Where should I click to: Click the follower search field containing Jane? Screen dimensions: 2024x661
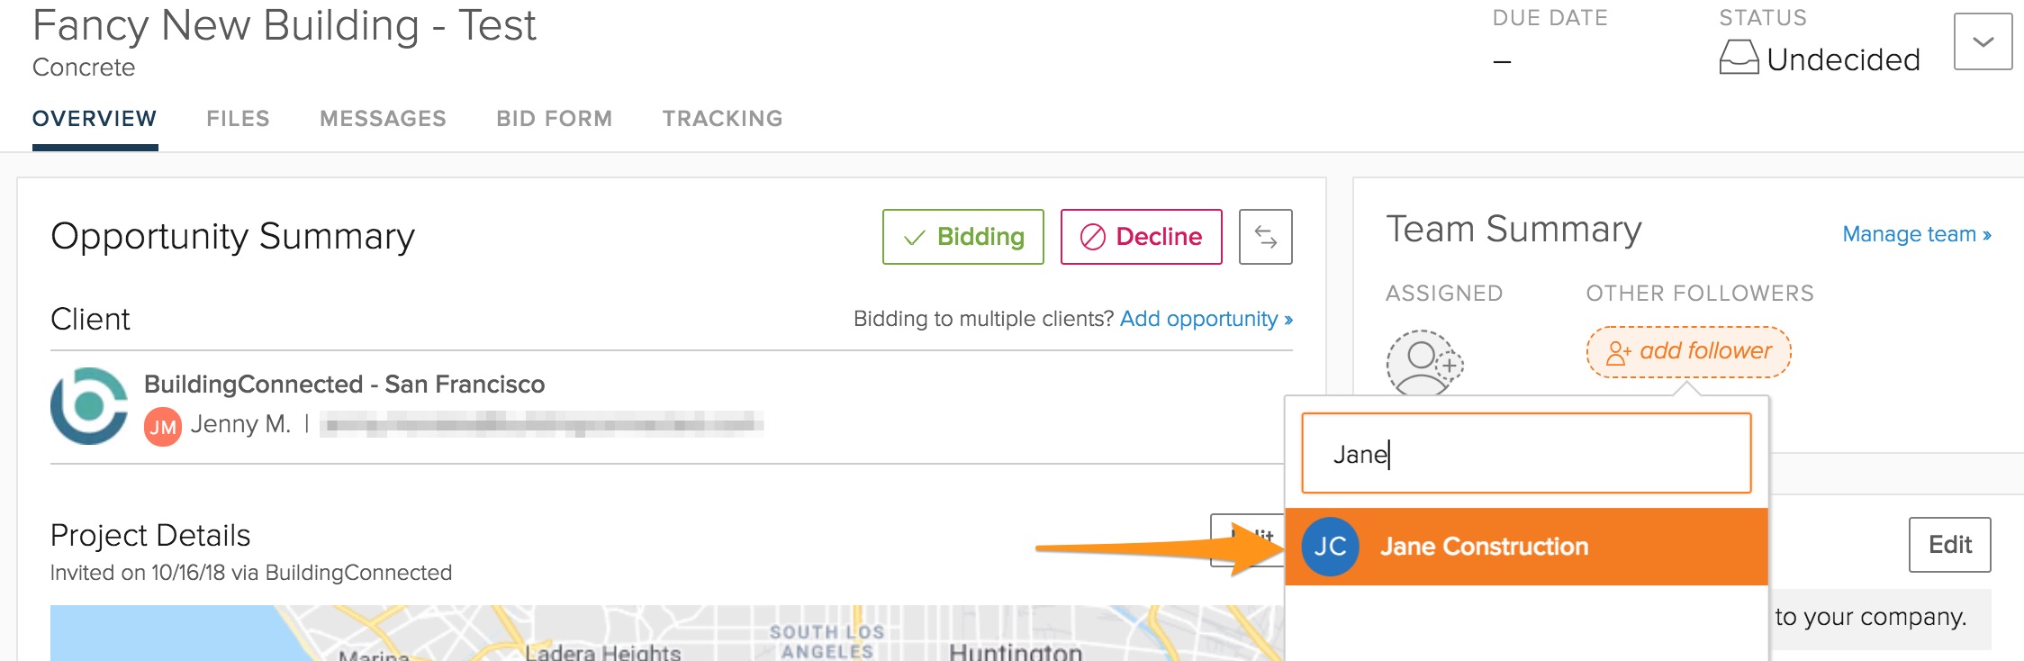pyautogui.click(x=1526, y=454)
